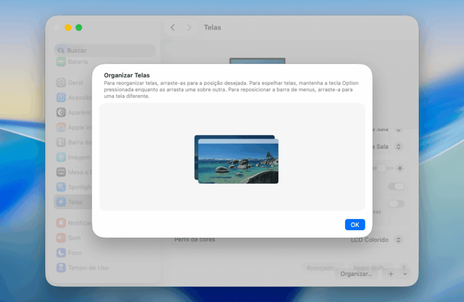Toggle the upper switch below brightness
This screenshot has height=302, width=464.
pos(396,186)
